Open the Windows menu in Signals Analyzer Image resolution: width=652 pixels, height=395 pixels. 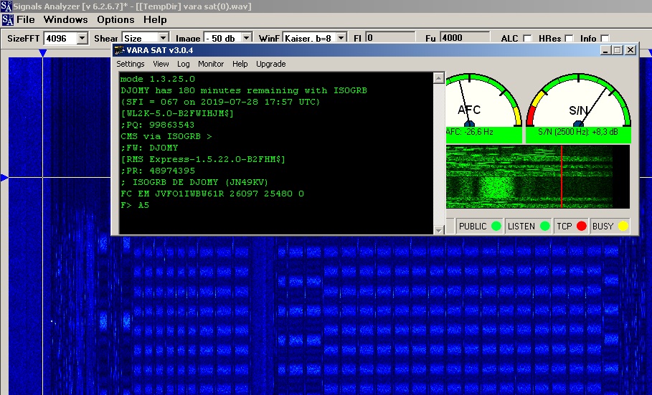tap(66, 19)
